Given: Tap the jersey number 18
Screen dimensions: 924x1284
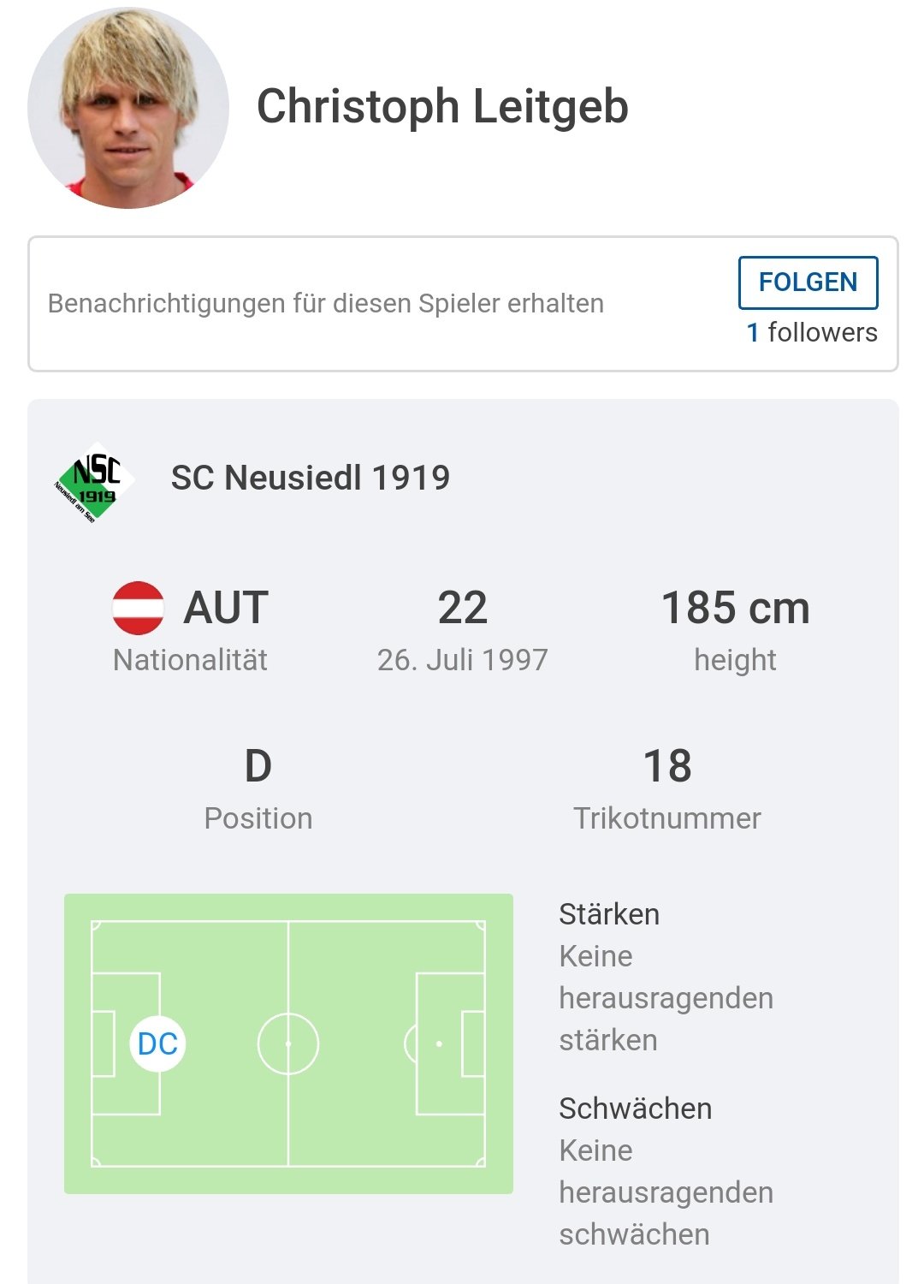Looking at the screenshot, I should (x=667, y=766).
